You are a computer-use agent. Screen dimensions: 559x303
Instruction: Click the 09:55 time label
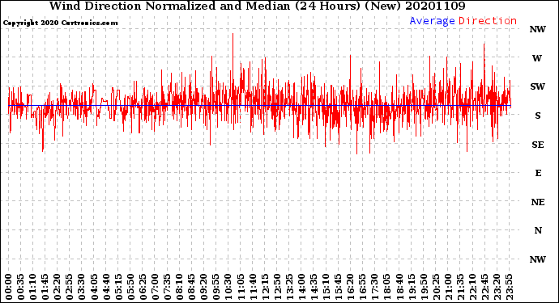(216, 287)
